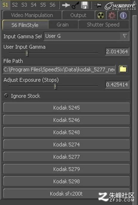Click the dropdown arrow beside User G

[125, 36]
